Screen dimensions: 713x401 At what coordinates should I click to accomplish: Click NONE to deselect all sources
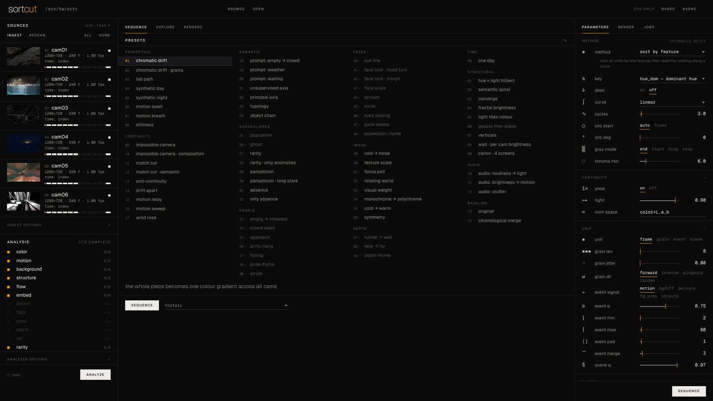[x=104, y=35]
